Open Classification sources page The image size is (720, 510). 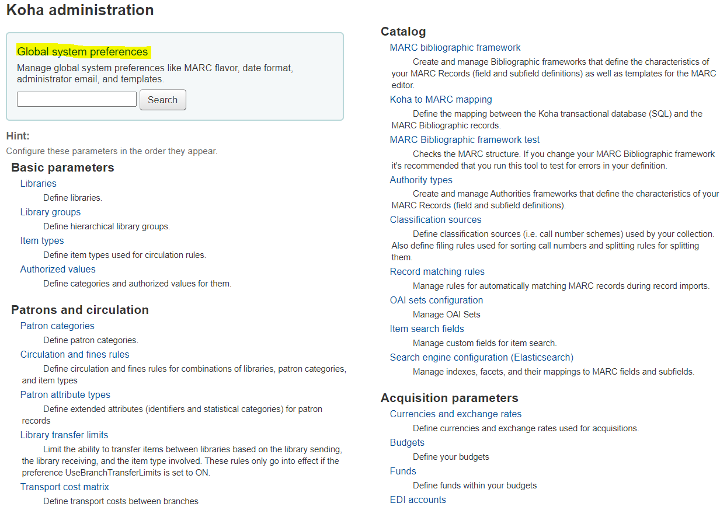436,219
